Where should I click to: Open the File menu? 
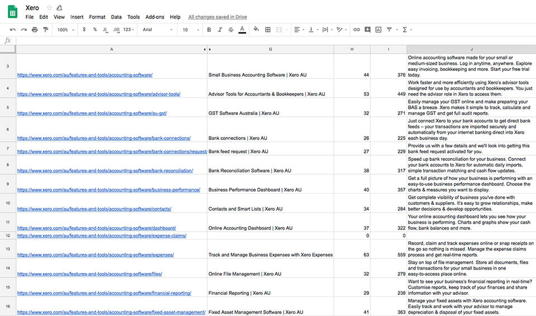tap(30, 17)
